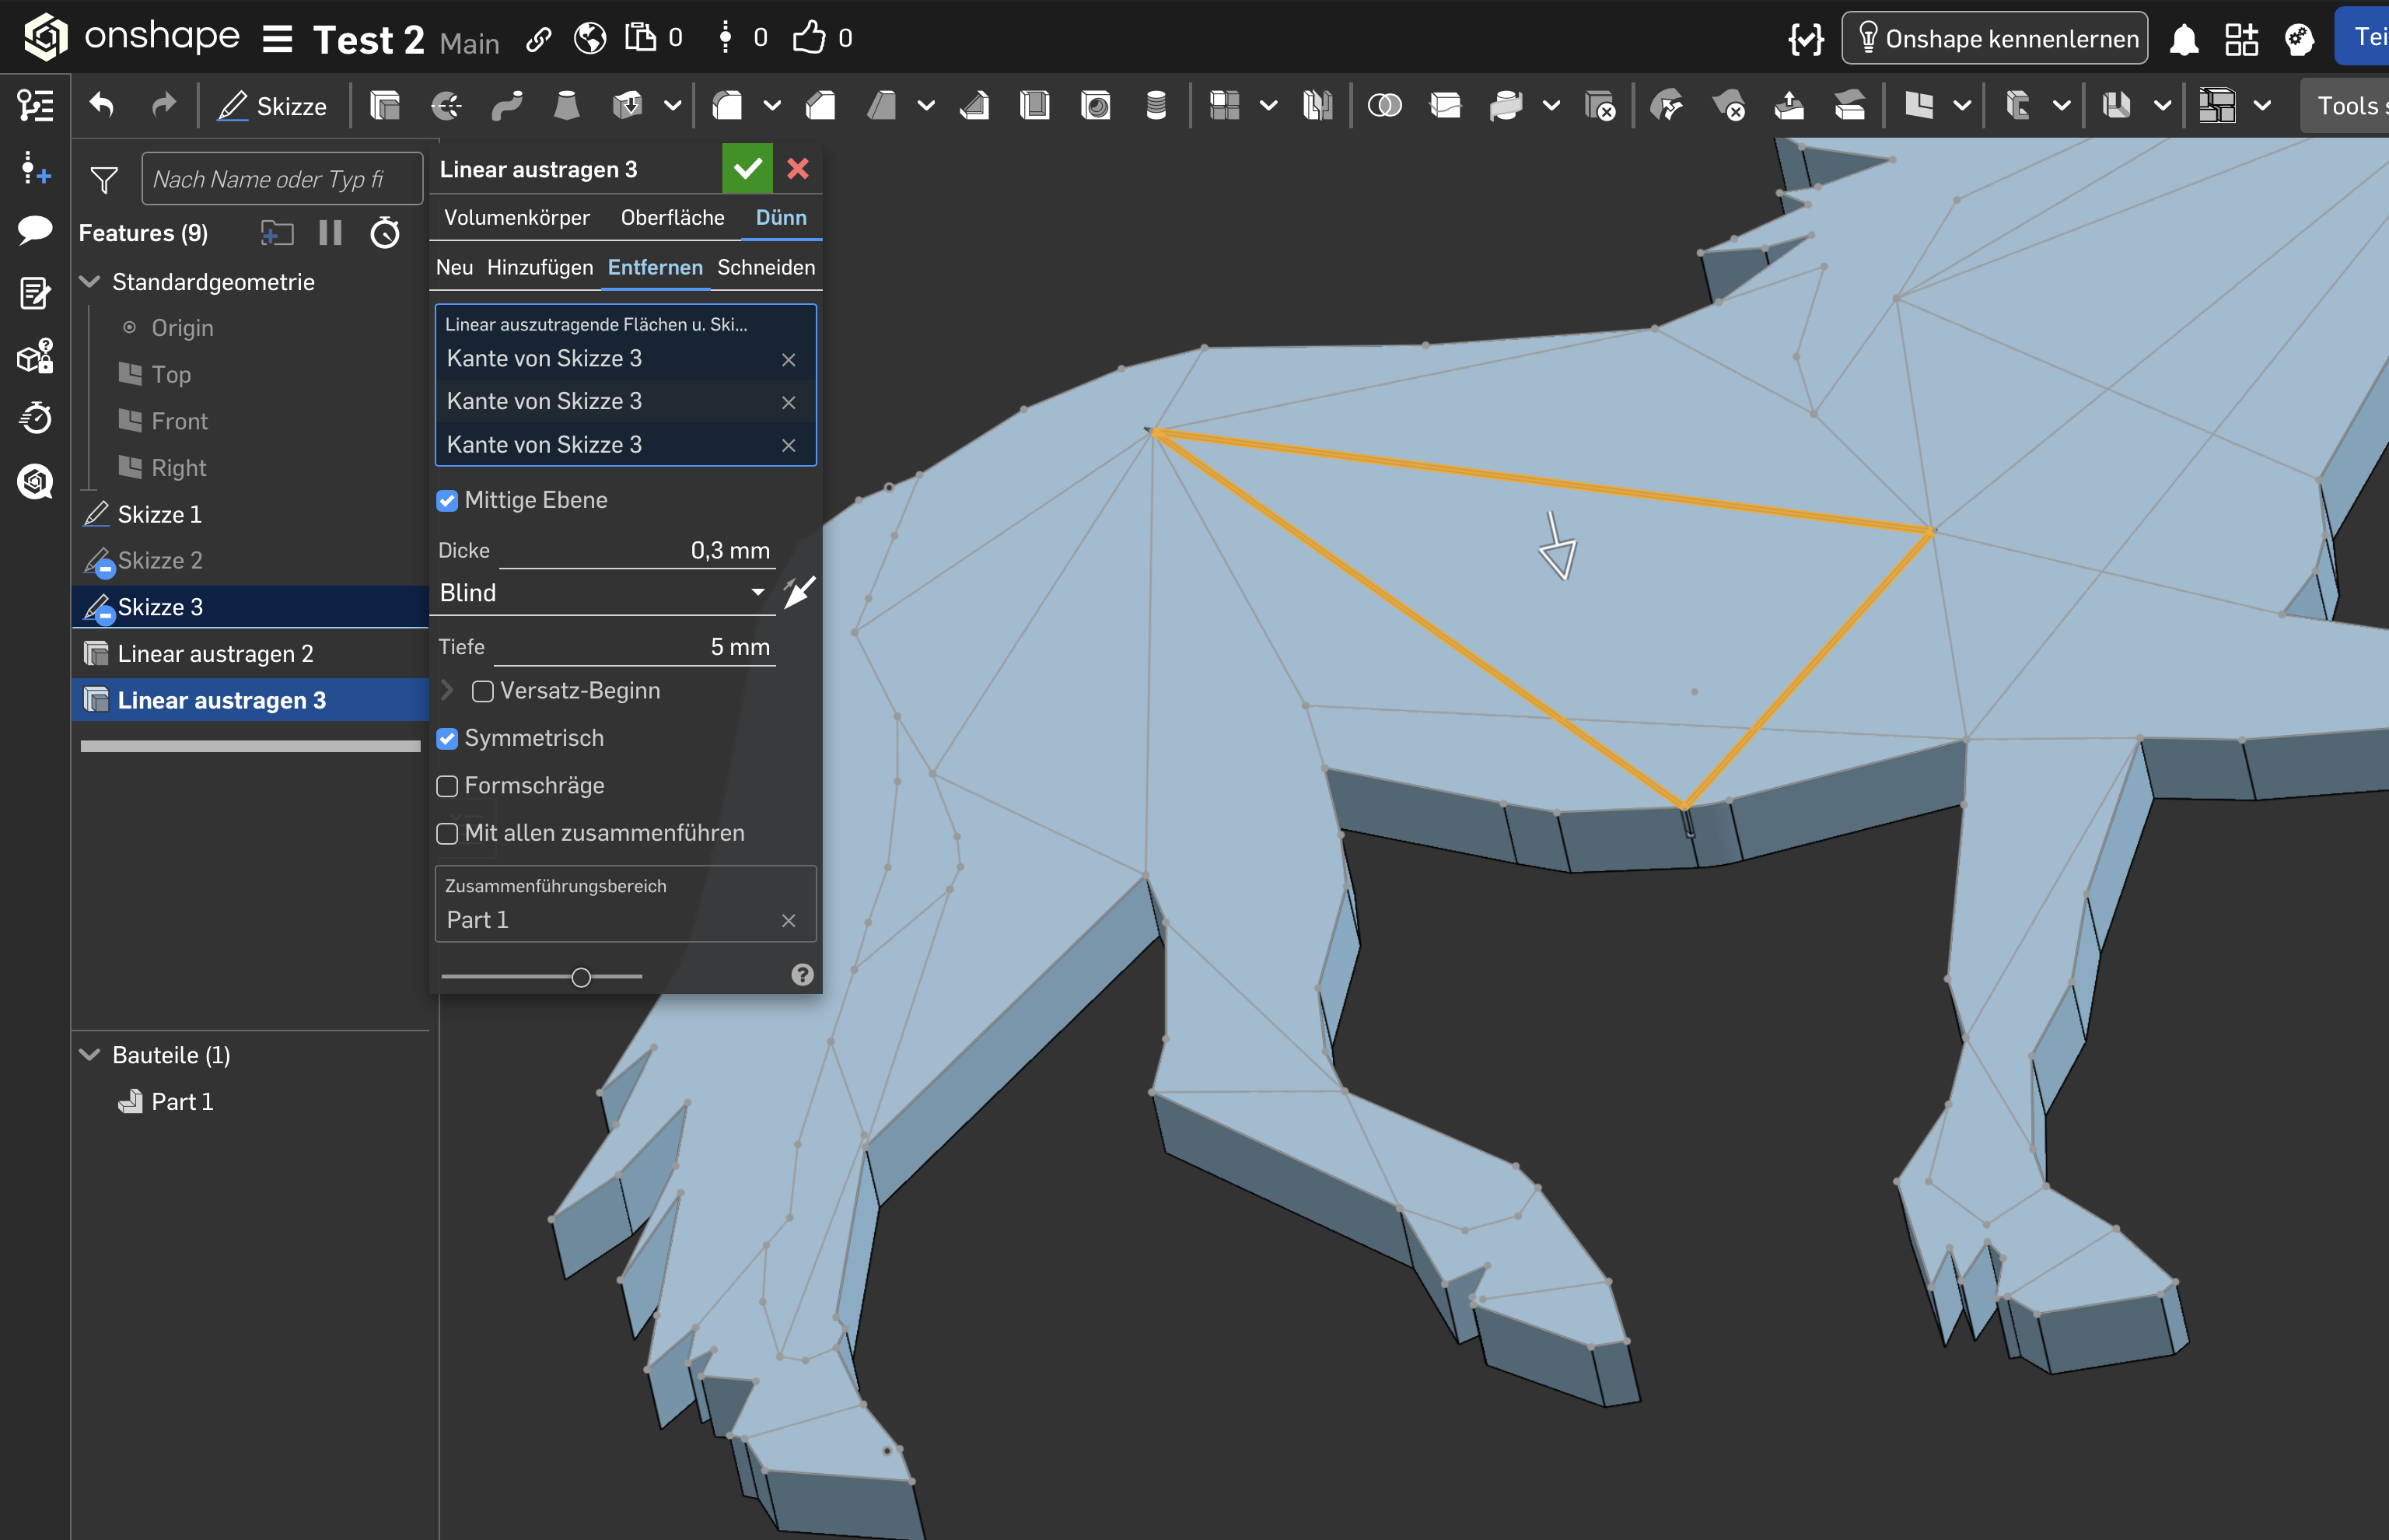The image size is (2389, 1540).
Task: Click the green checkmark to confirm extrude
Action: click(746, 169)
